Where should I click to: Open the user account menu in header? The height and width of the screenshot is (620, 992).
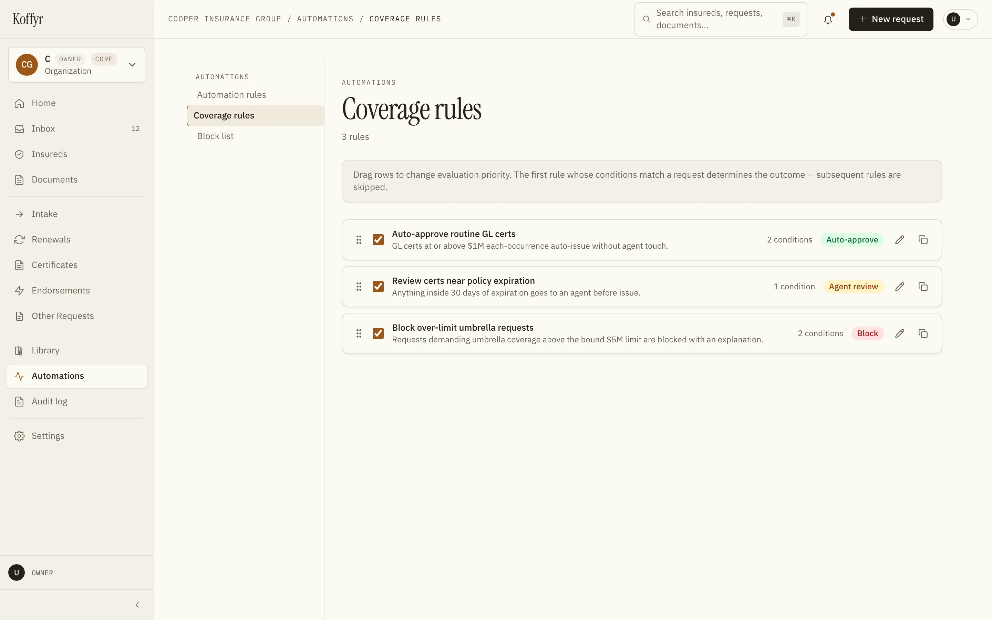tap(960, 19)
